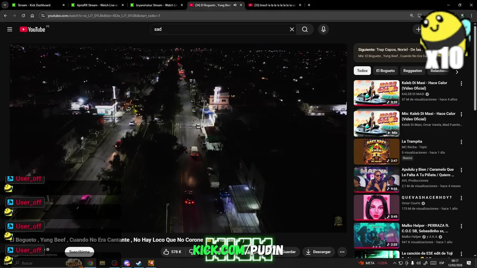This screenshot has width=477, height=268.
Task: Open the tab search dropdown arrow
Action: click(x=5, y=5)
